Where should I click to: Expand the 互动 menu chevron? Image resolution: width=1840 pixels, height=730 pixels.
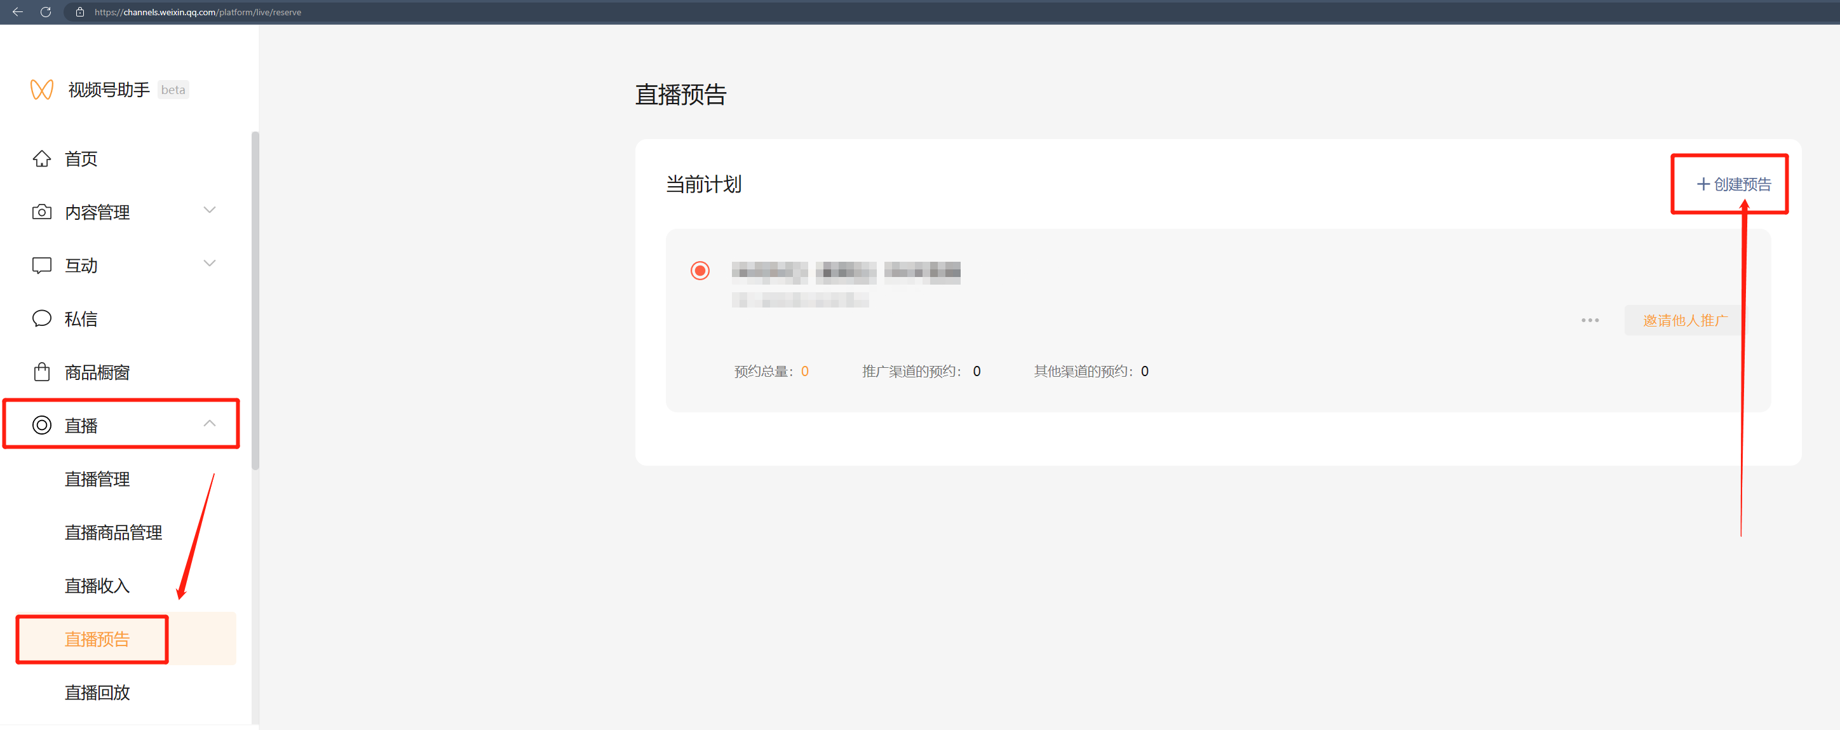[x=209, y=263]
